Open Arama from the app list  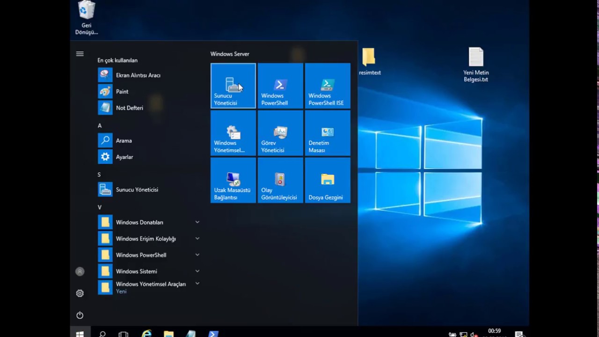point(149,140)
